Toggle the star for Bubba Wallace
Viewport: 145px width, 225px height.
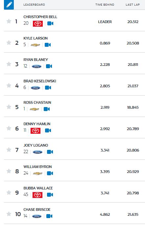pyautogui.click(x=9, y=192)
